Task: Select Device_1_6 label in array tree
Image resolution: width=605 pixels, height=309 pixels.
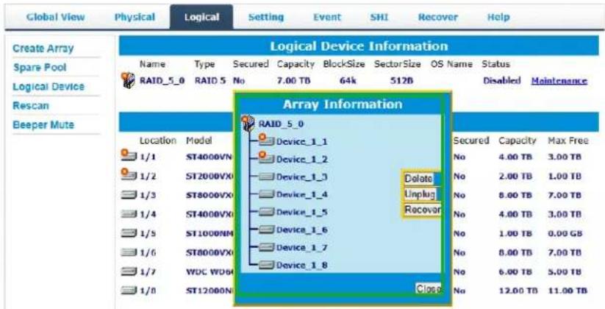Action: [301, 230]
